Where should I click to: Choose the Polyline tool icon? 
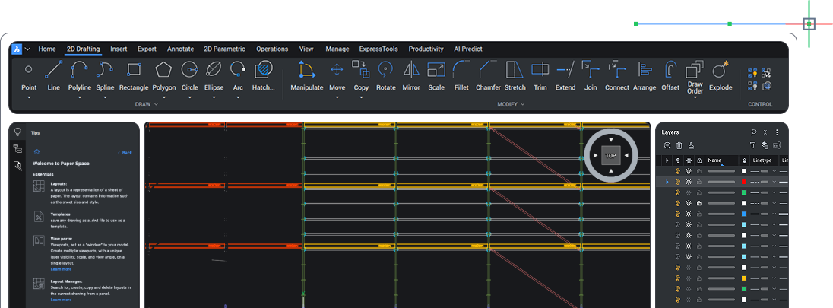pos(80,69)
